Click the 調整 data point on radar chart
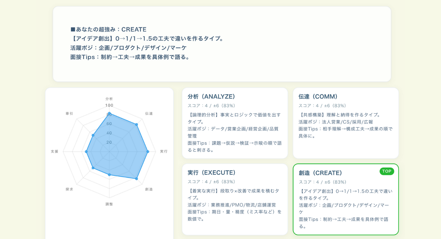The width and height of the screenshot is (441, 239). [109, 175]
